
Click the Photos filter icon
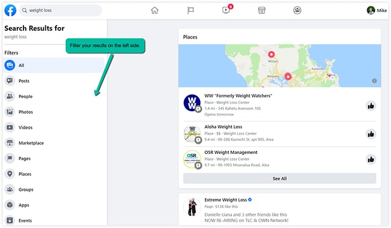(x=10, y=112)
